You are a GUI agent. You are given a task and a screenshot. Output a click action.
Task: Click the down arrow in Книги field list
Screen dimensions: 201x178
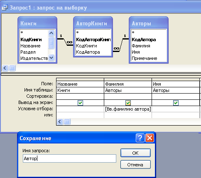click(x=51, y=57)
